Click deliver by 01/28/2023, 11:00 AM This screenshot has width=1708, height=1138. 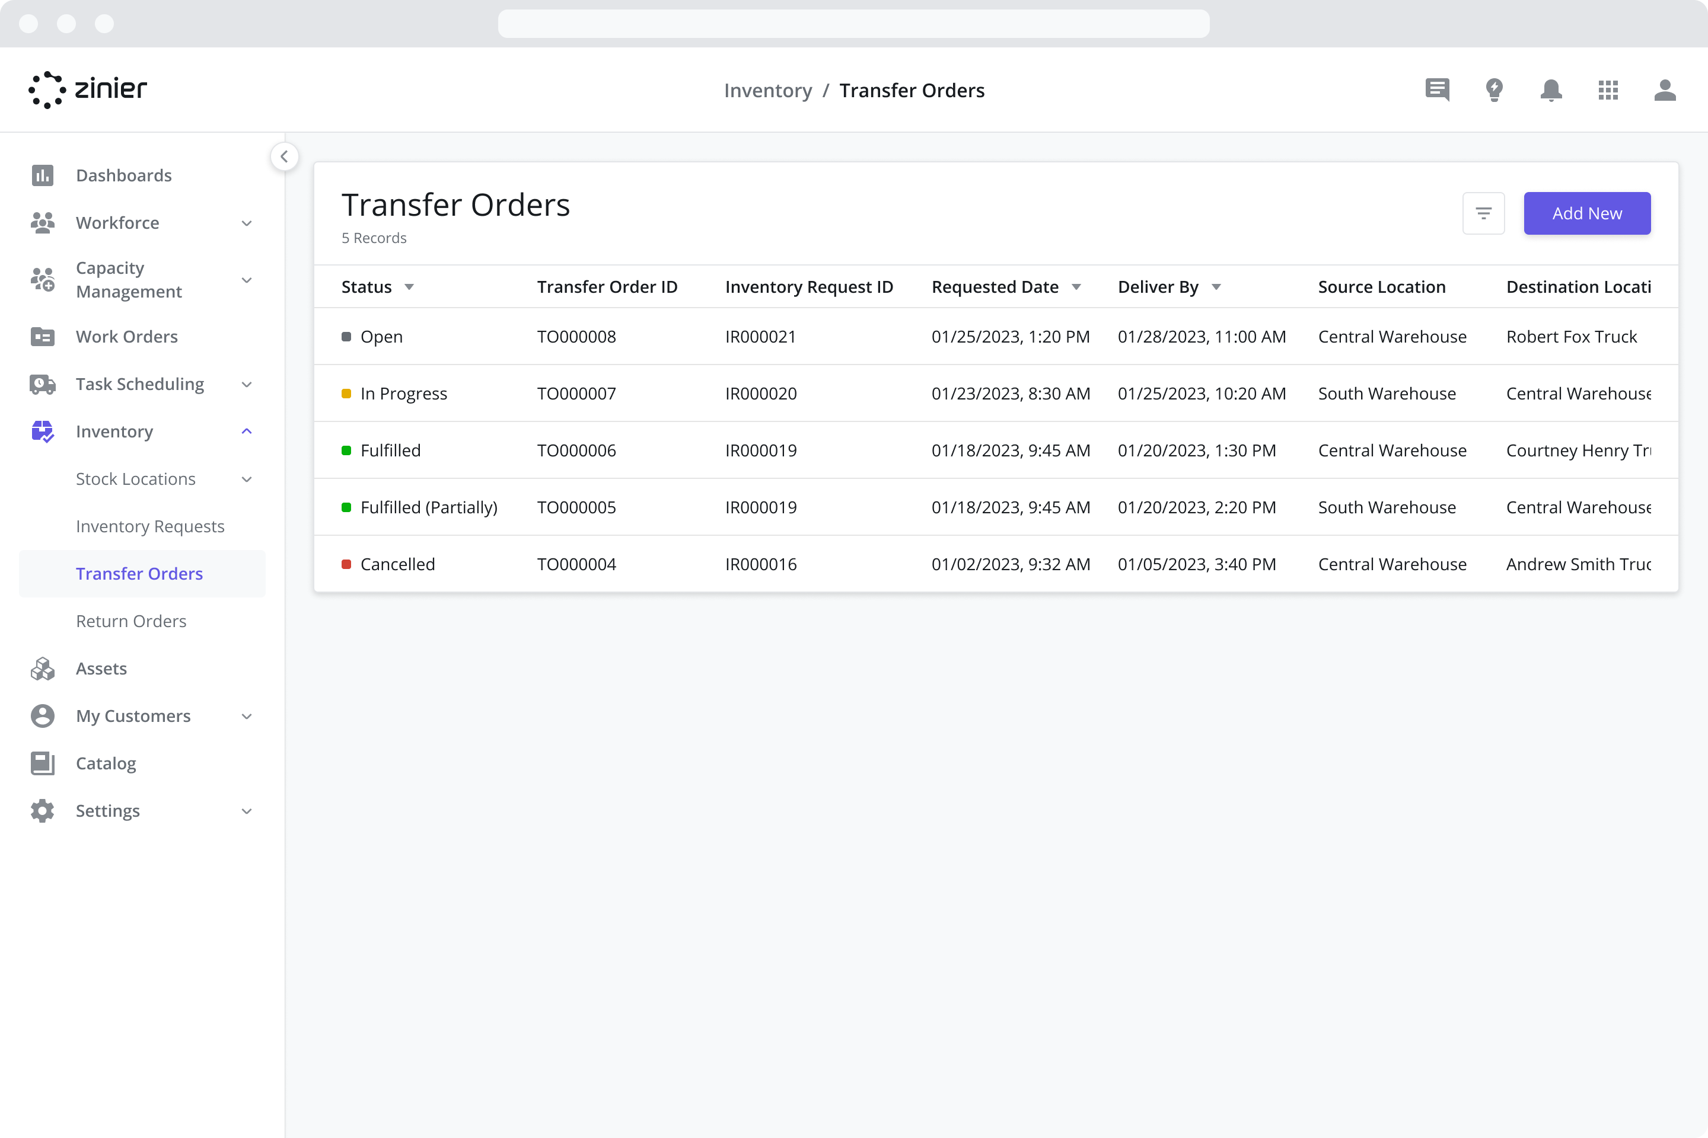1202,336
